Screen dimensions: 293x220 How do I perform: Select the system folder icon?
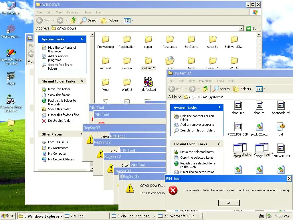click(127, 61)
